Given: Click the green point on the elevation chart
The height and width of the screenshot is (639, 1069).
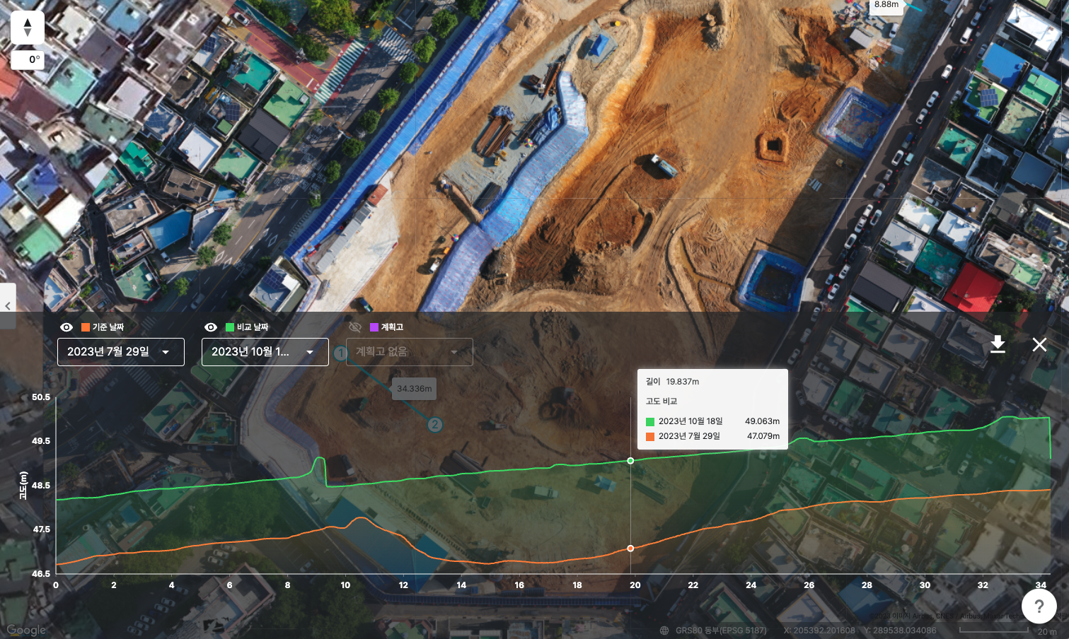Looking at the screenshot, I should click(630, 461).
